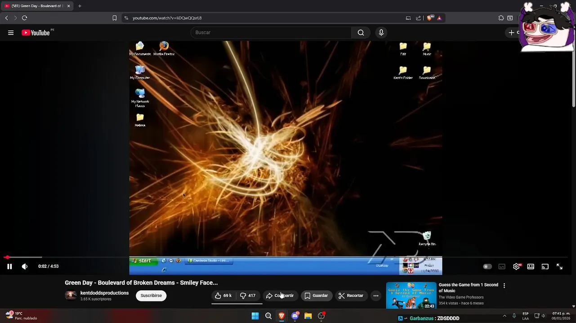Click the '3.65 K suscriptores' text
This screenshot has height=323, width=576.
point(96,299)
